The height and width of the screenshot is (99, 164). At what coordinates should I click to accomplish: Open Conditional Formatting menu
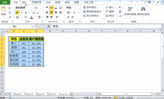pyautogui.click(x=90, y=7)
